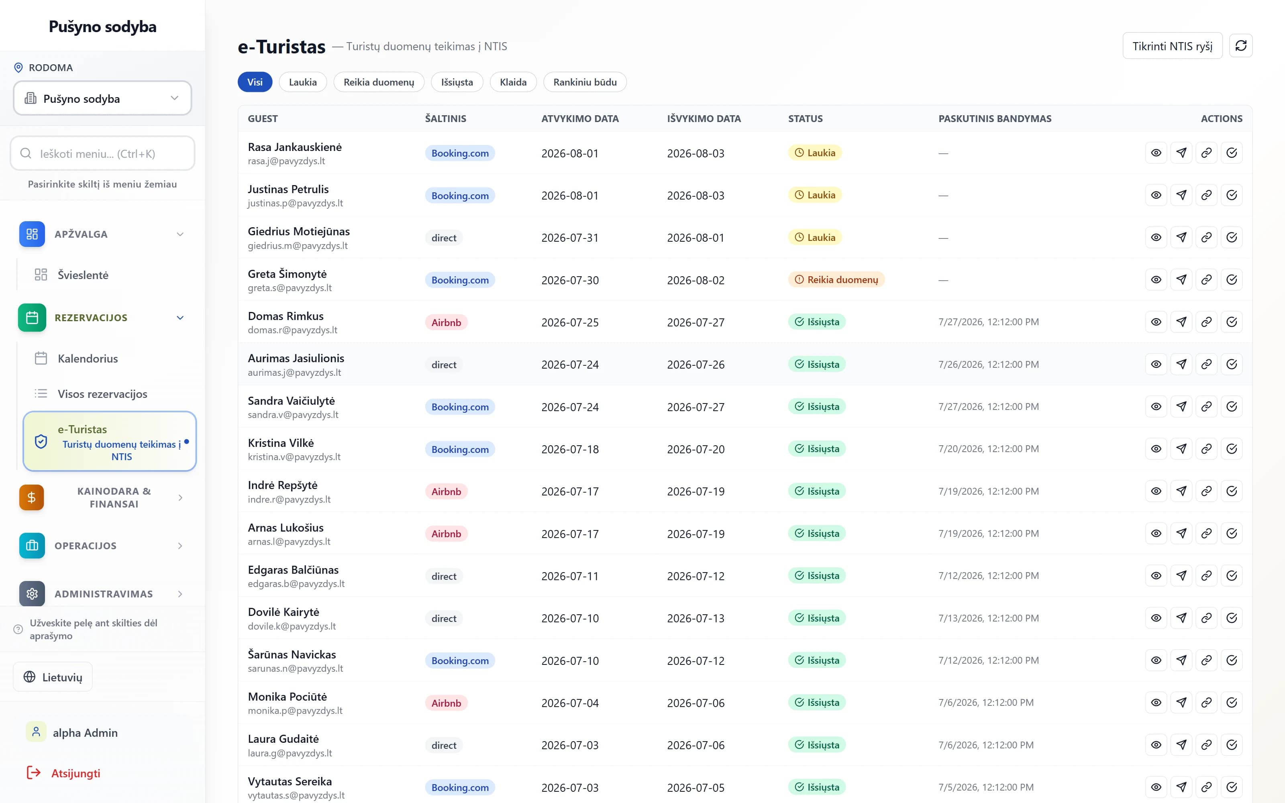Eye icon in Dovilė Kairytė row

click(x=1156, y=618)
